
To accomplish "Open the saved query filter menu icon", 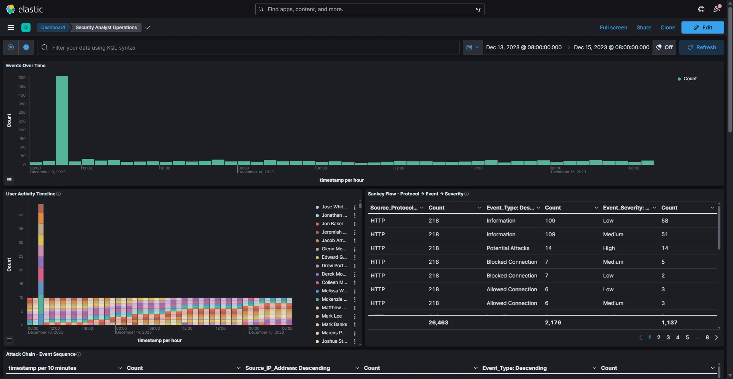I will point(11,47).
